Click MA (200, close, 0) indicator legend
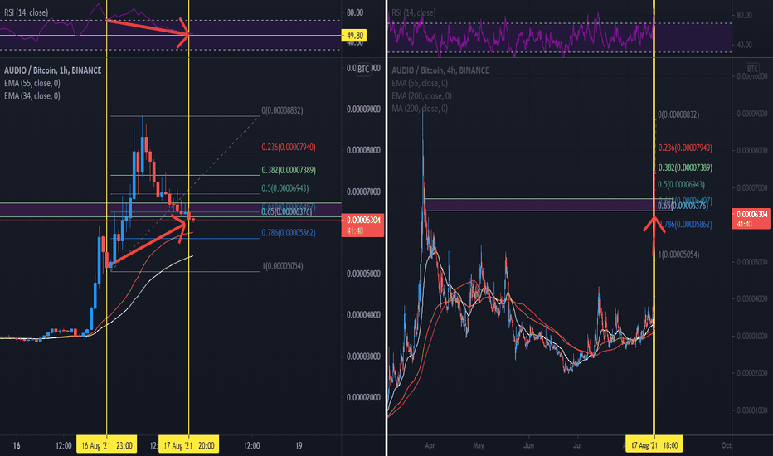 click(x=420, y=109)
